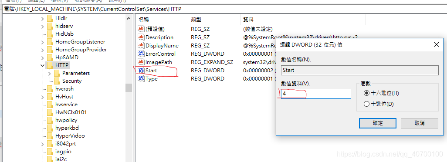The height and width of the screenshot is (162, 447).
Task: Expand the Parameters subkey node
Action: tap(49, 74)
